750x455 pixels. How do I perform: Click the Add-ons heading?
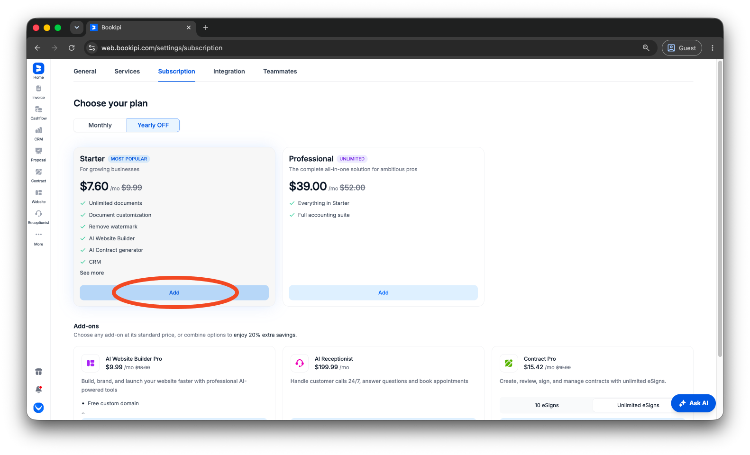86,326
